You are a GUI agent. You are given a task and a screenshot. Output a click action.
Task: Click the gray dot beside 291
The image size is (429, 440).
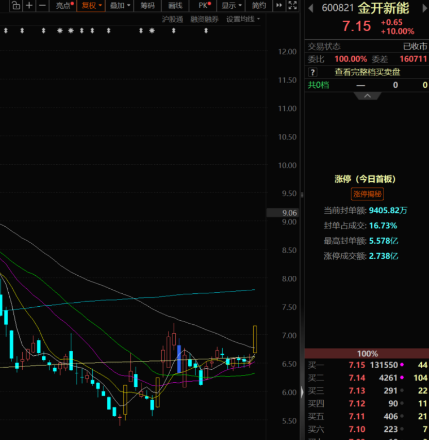pos(402,390)
